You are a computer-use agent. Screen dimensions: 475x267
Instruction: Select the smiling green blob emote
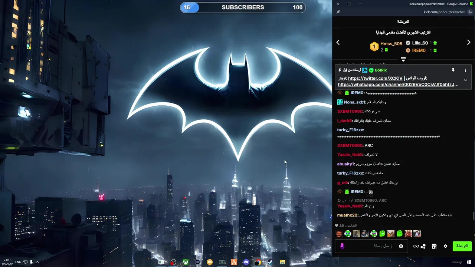400,234
